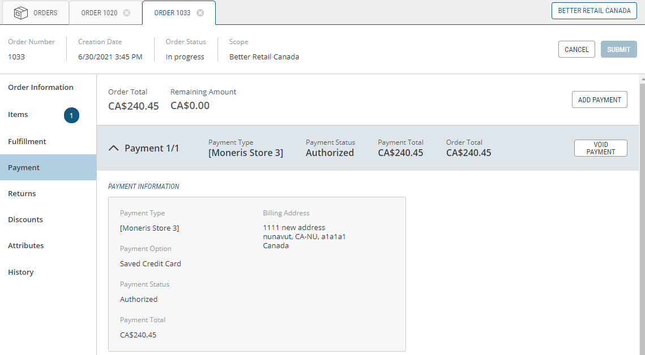Open the Items section

click(18, 115)
